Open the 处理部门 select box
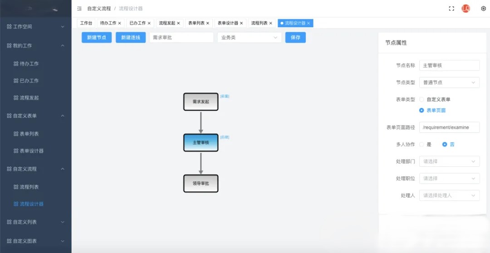The height and width of the screenshot is (253, 490). (449, 161)
